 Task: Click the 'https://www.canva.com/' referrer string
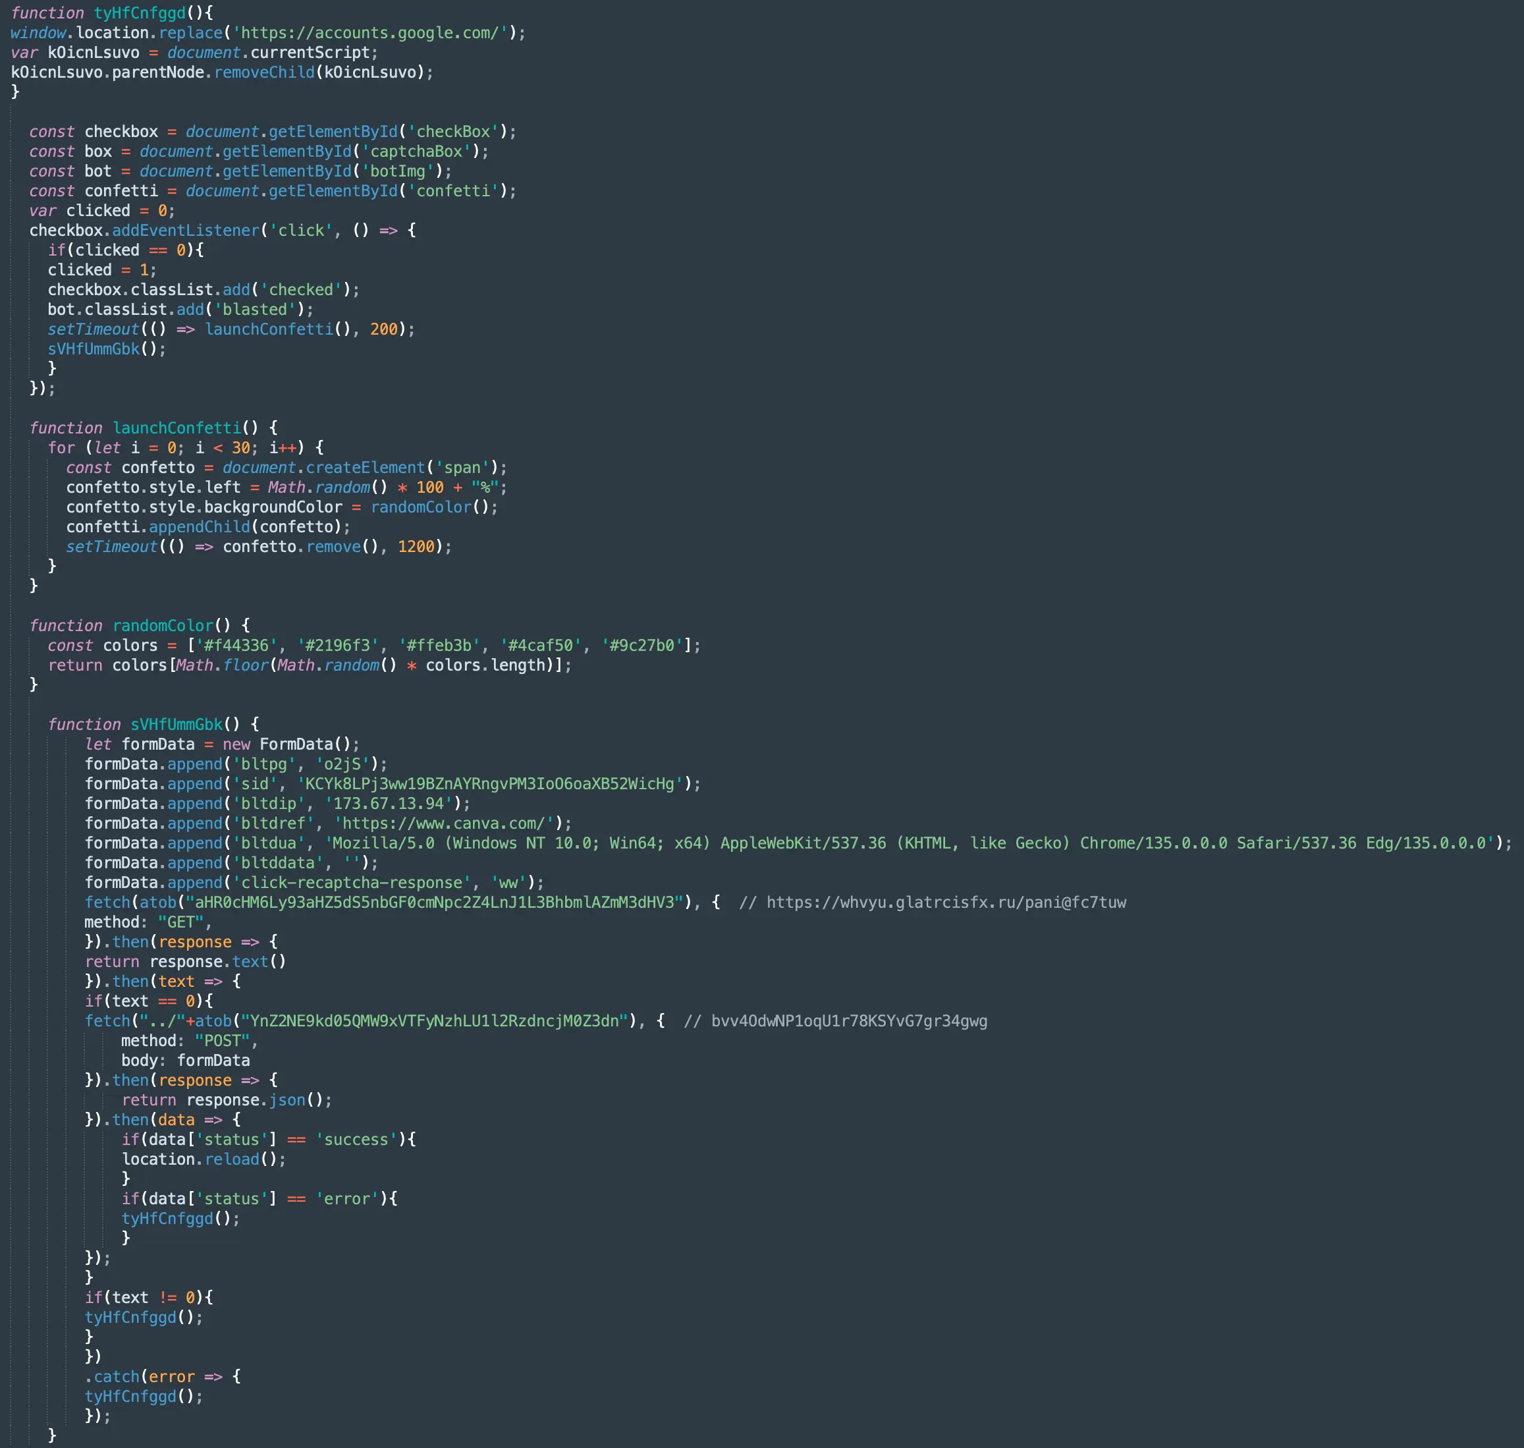tap(443, 823)
